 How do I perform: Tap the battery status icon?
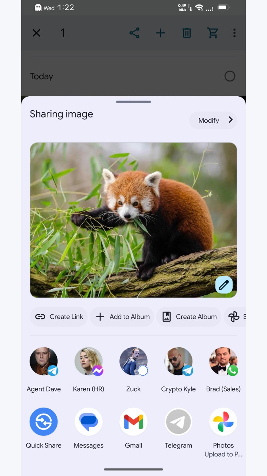coord(223,7)
